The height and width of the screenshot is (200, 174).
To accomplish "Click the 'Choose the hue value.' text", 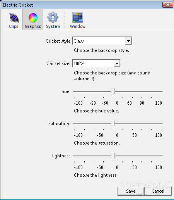I will click(96, 111).
